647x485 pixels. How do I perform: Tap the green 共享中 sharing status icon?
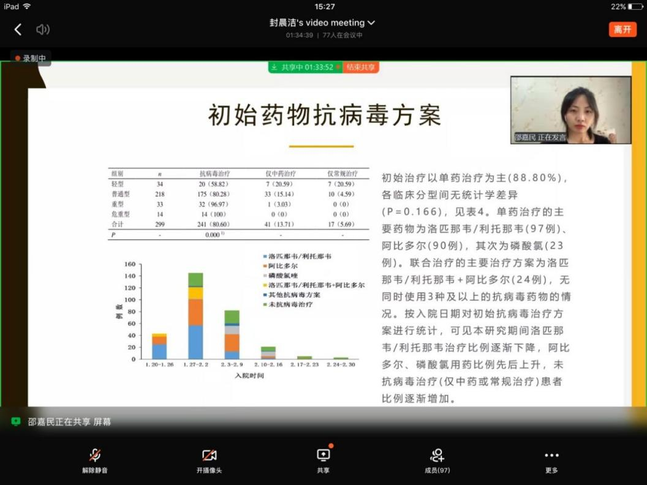point(274,67)
